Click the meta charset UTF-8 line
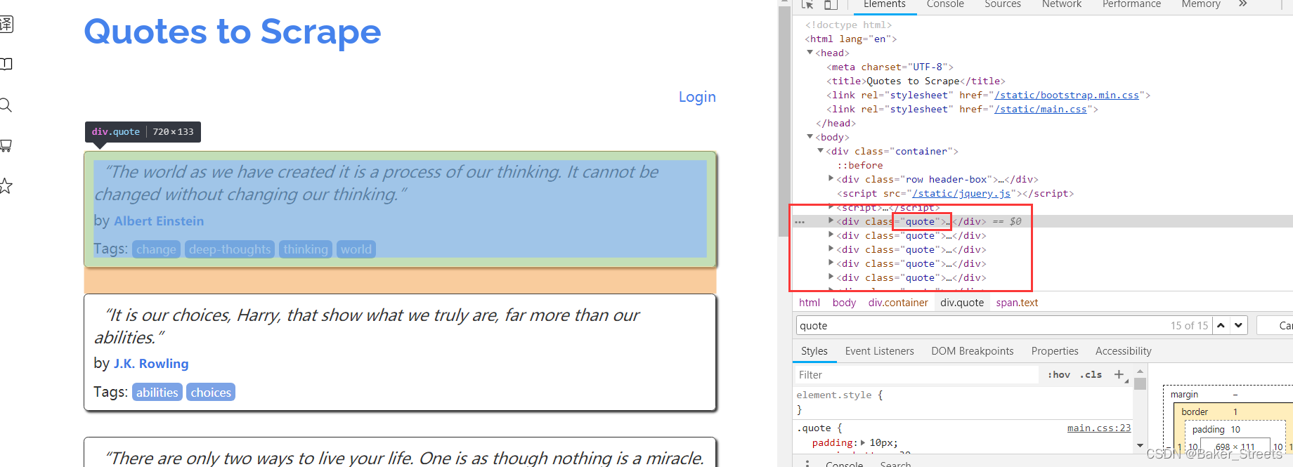 (890, 67)
